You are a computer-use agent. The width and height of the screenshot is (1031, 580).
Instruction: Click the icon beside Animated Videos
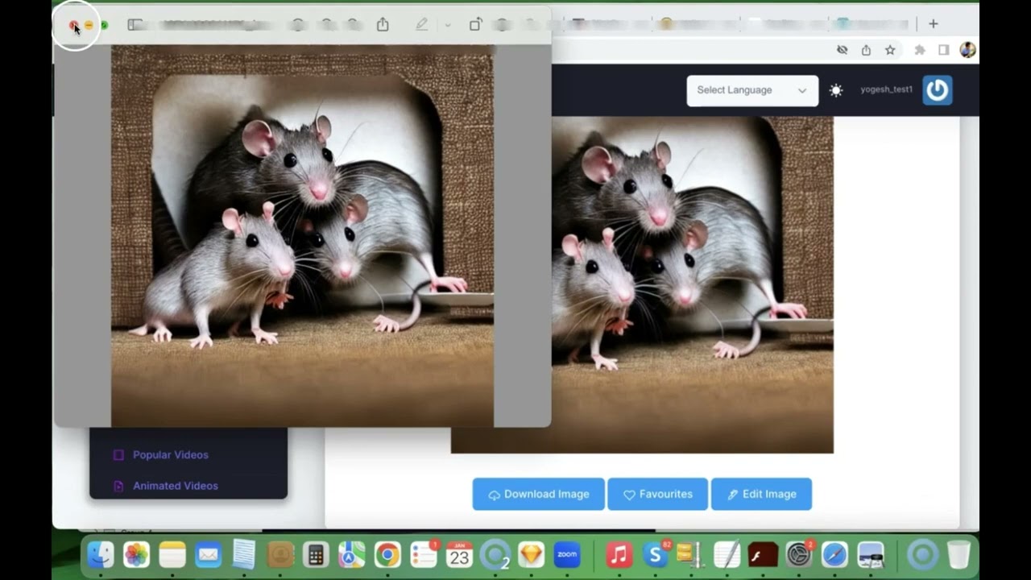point(118,486)
